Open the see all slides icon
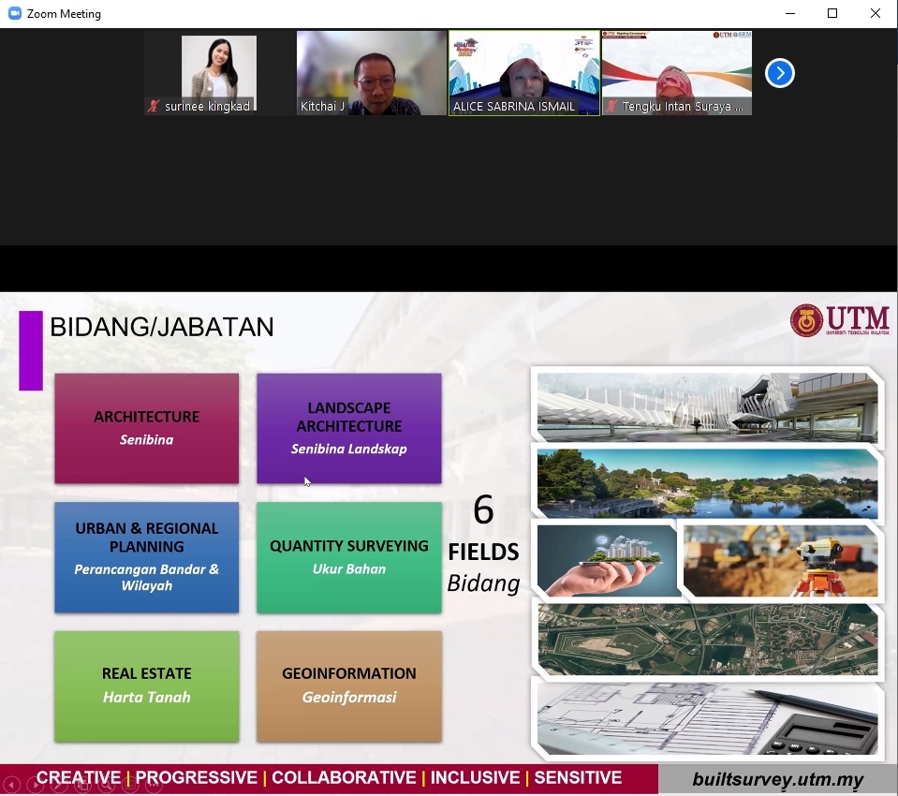The width and height of the screenshot is (898, 796). (82, 786)
